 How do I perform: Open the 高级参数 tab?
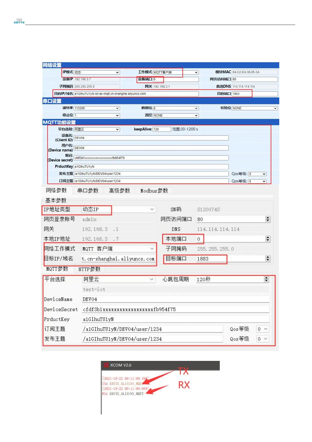point(119,191)
